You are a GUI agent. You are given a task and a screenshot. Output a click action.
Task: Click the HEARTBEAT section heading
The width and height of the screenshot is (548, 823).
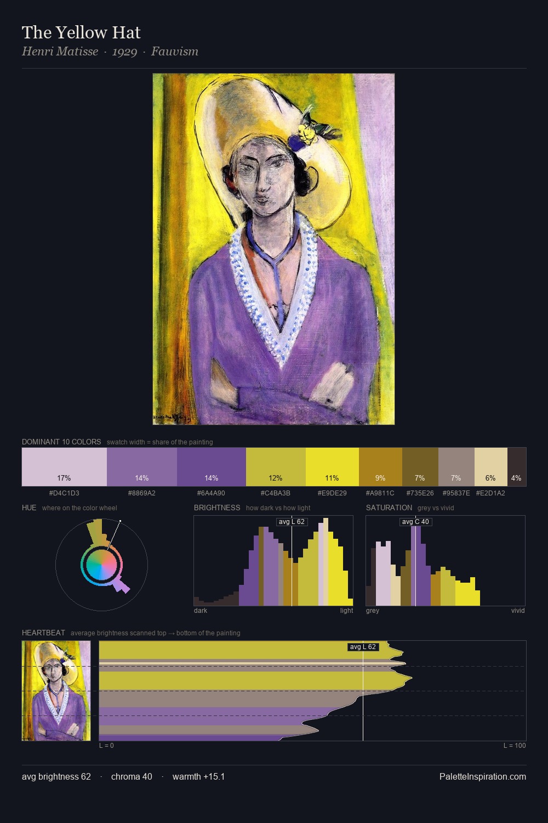coord(43,633)
